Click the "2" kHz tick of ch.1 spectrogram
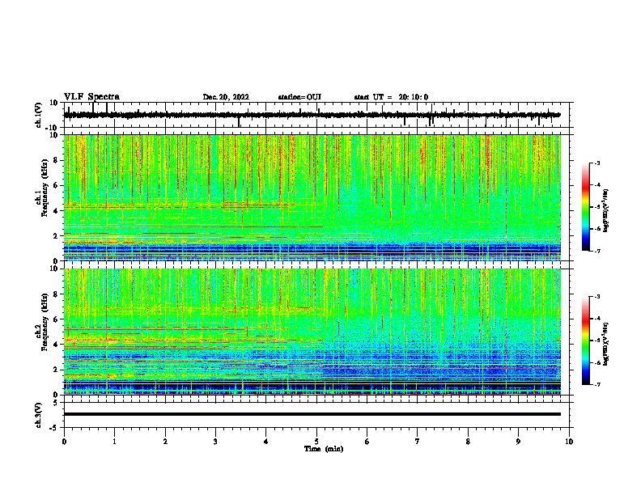 click(x=56, y=235)
